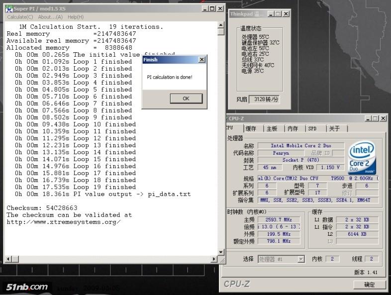
Task: Switch to the 缓存 tab in CPU-Z
Action: point(251,129)
